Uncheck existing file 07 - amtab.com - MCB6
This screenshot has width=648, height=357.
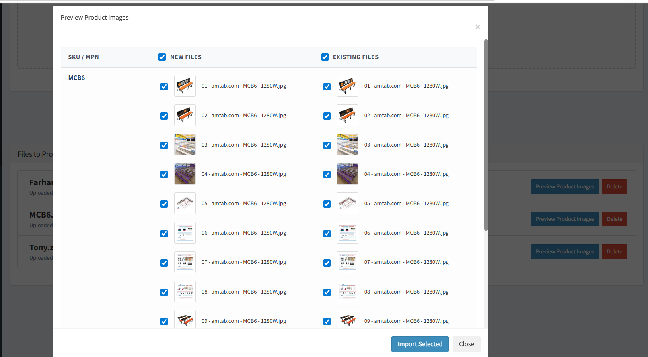327,263
